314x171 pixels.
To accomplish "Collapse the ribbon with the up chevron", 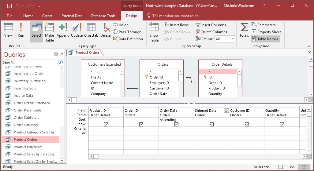I will pyautogui.click(x=309, y=46).
